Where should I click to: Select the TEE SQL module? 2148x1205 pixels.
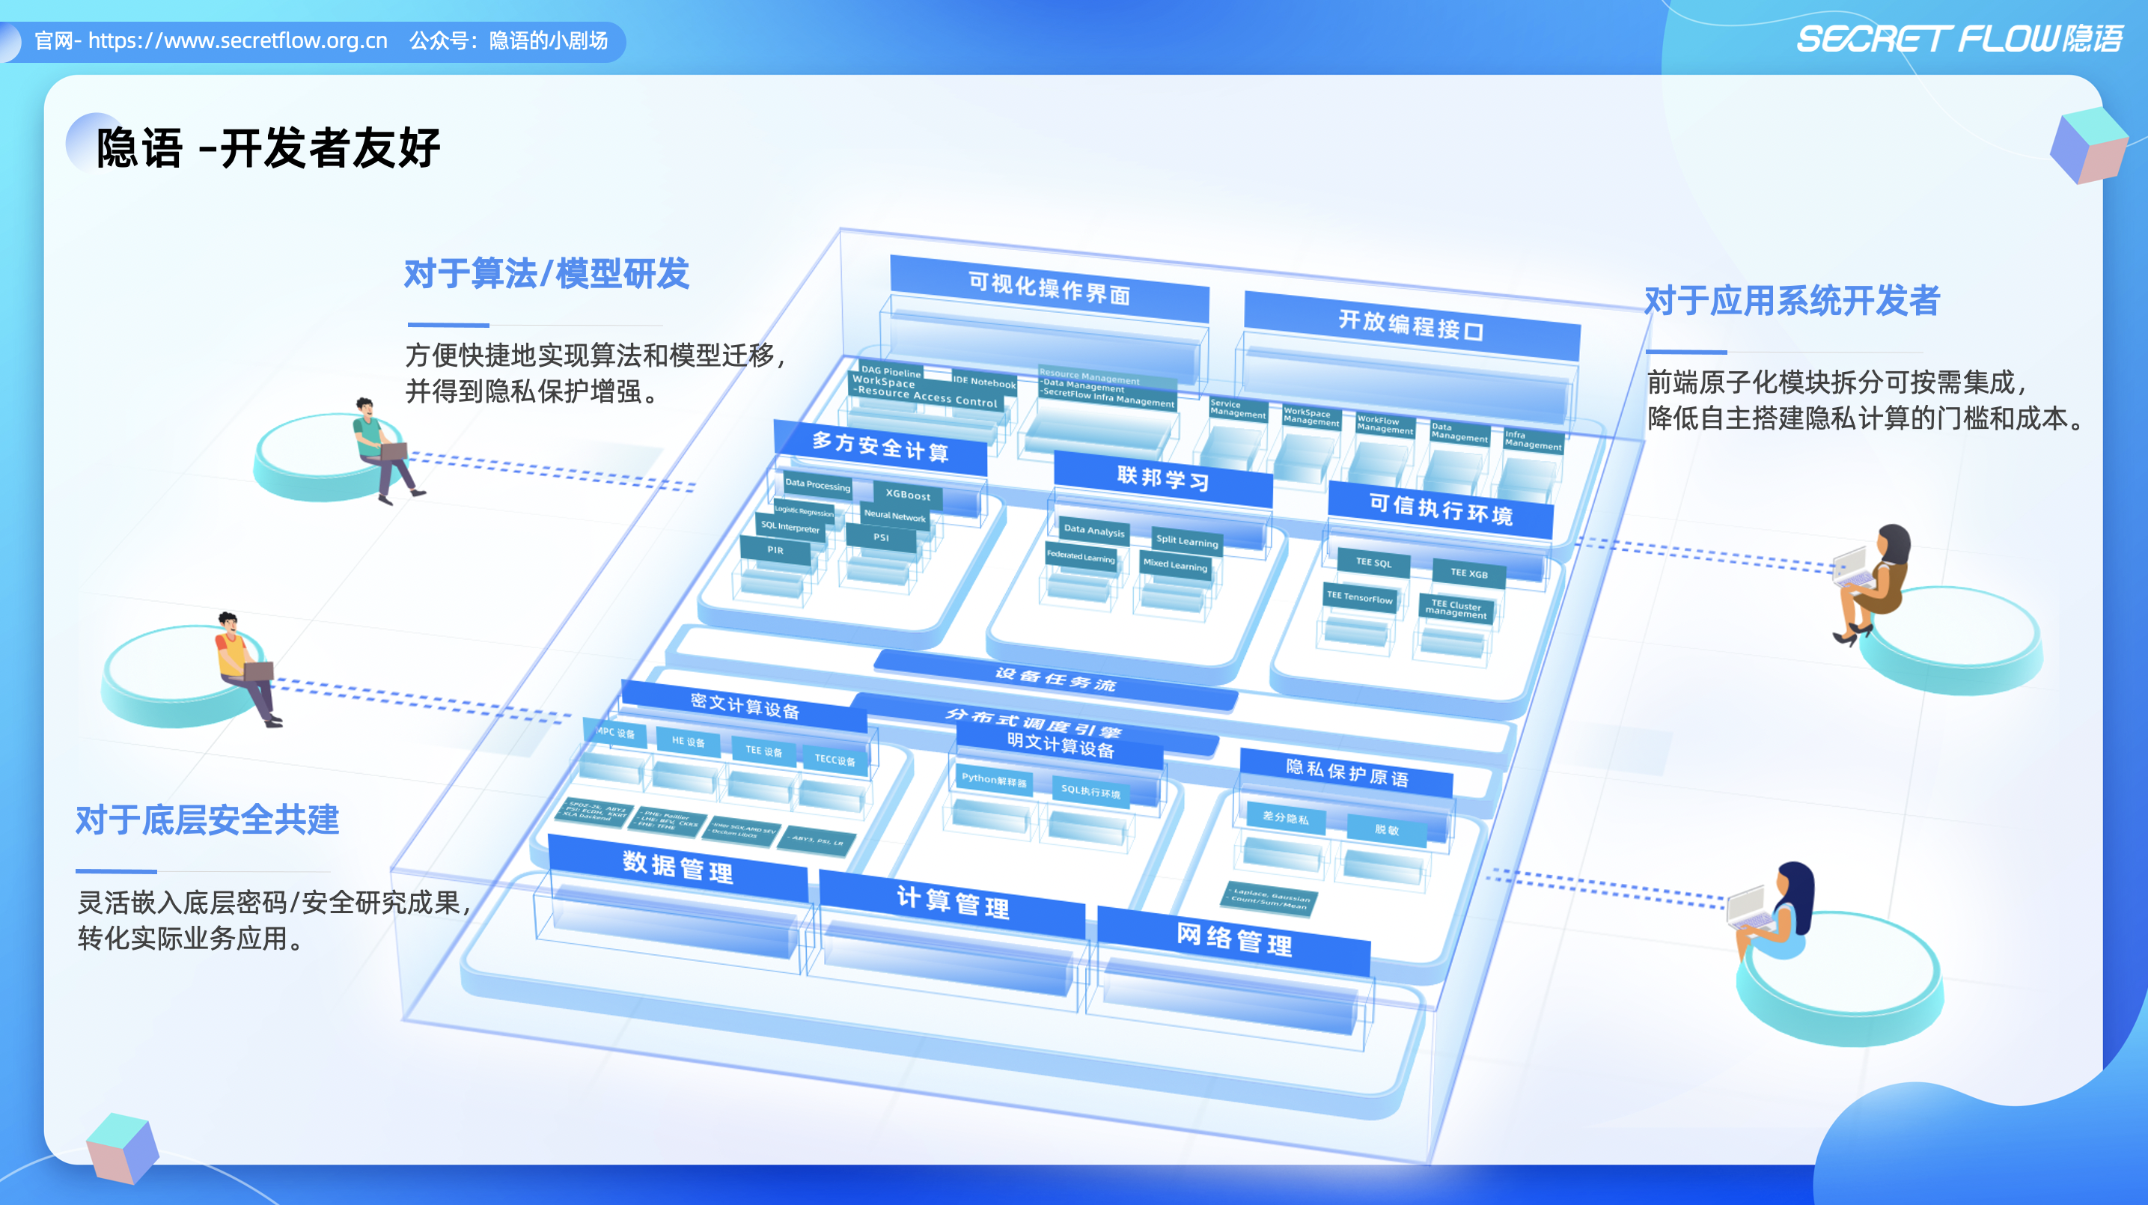pyautogui.click(x=1373, y=563)
